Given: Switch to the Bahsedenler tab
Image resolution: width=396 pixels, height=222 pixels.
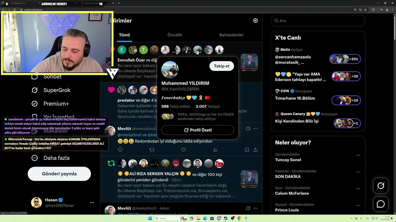Looking at the screenshot, I should [231, 35].
